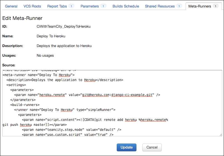Click the opening settings tag line
Image resolution: width=224 pixels, height=156 pixels.
[16, 85]
